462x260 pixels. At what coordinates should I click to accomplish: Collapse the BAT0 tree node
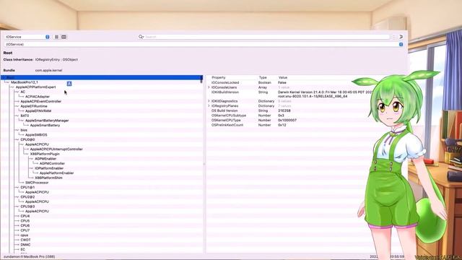[x=17, y=116]
